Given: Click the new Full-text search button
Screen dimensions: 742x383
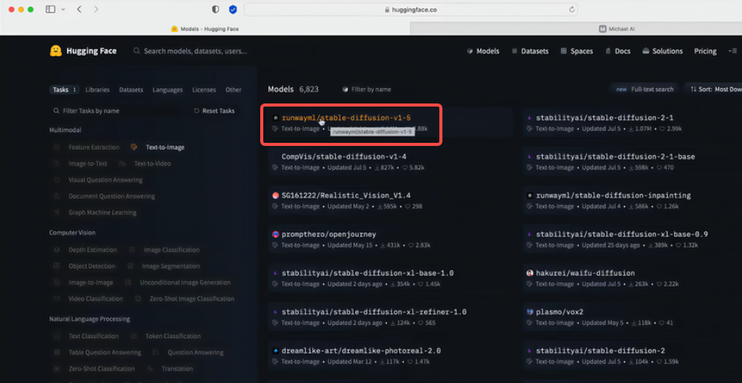Looking at the screenshot, I should 645,89.
